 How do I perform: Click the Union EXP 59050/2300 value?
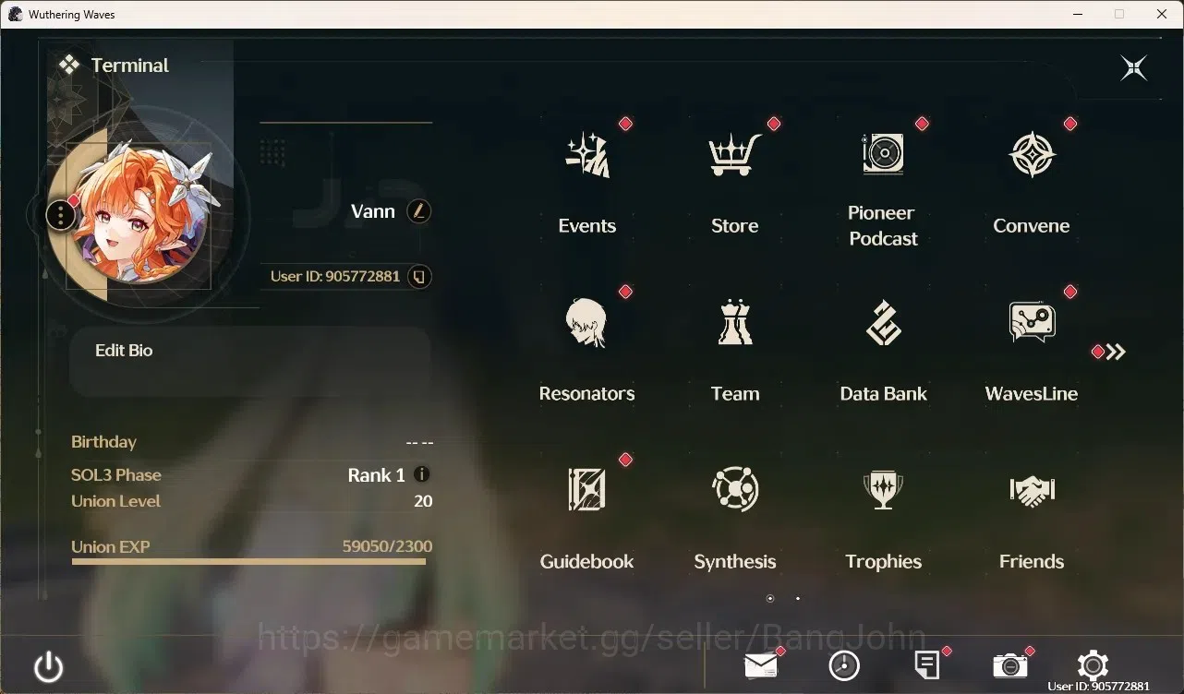point(387,546)
